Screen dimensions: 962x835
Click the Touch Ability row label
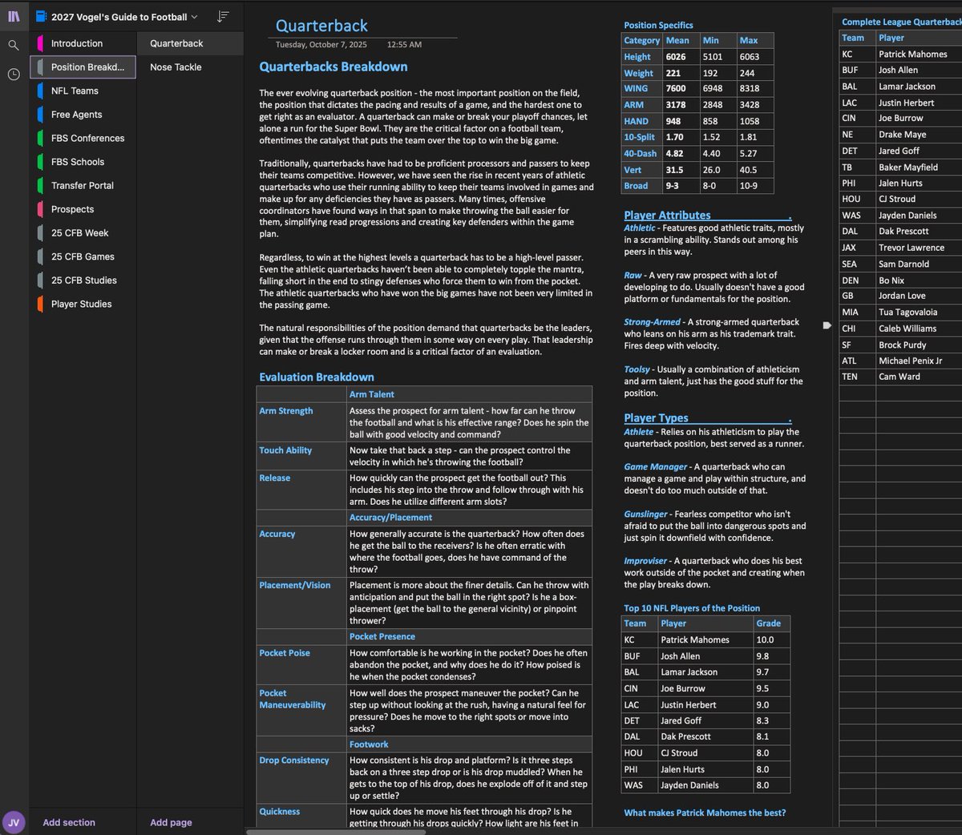click(285, 450)
